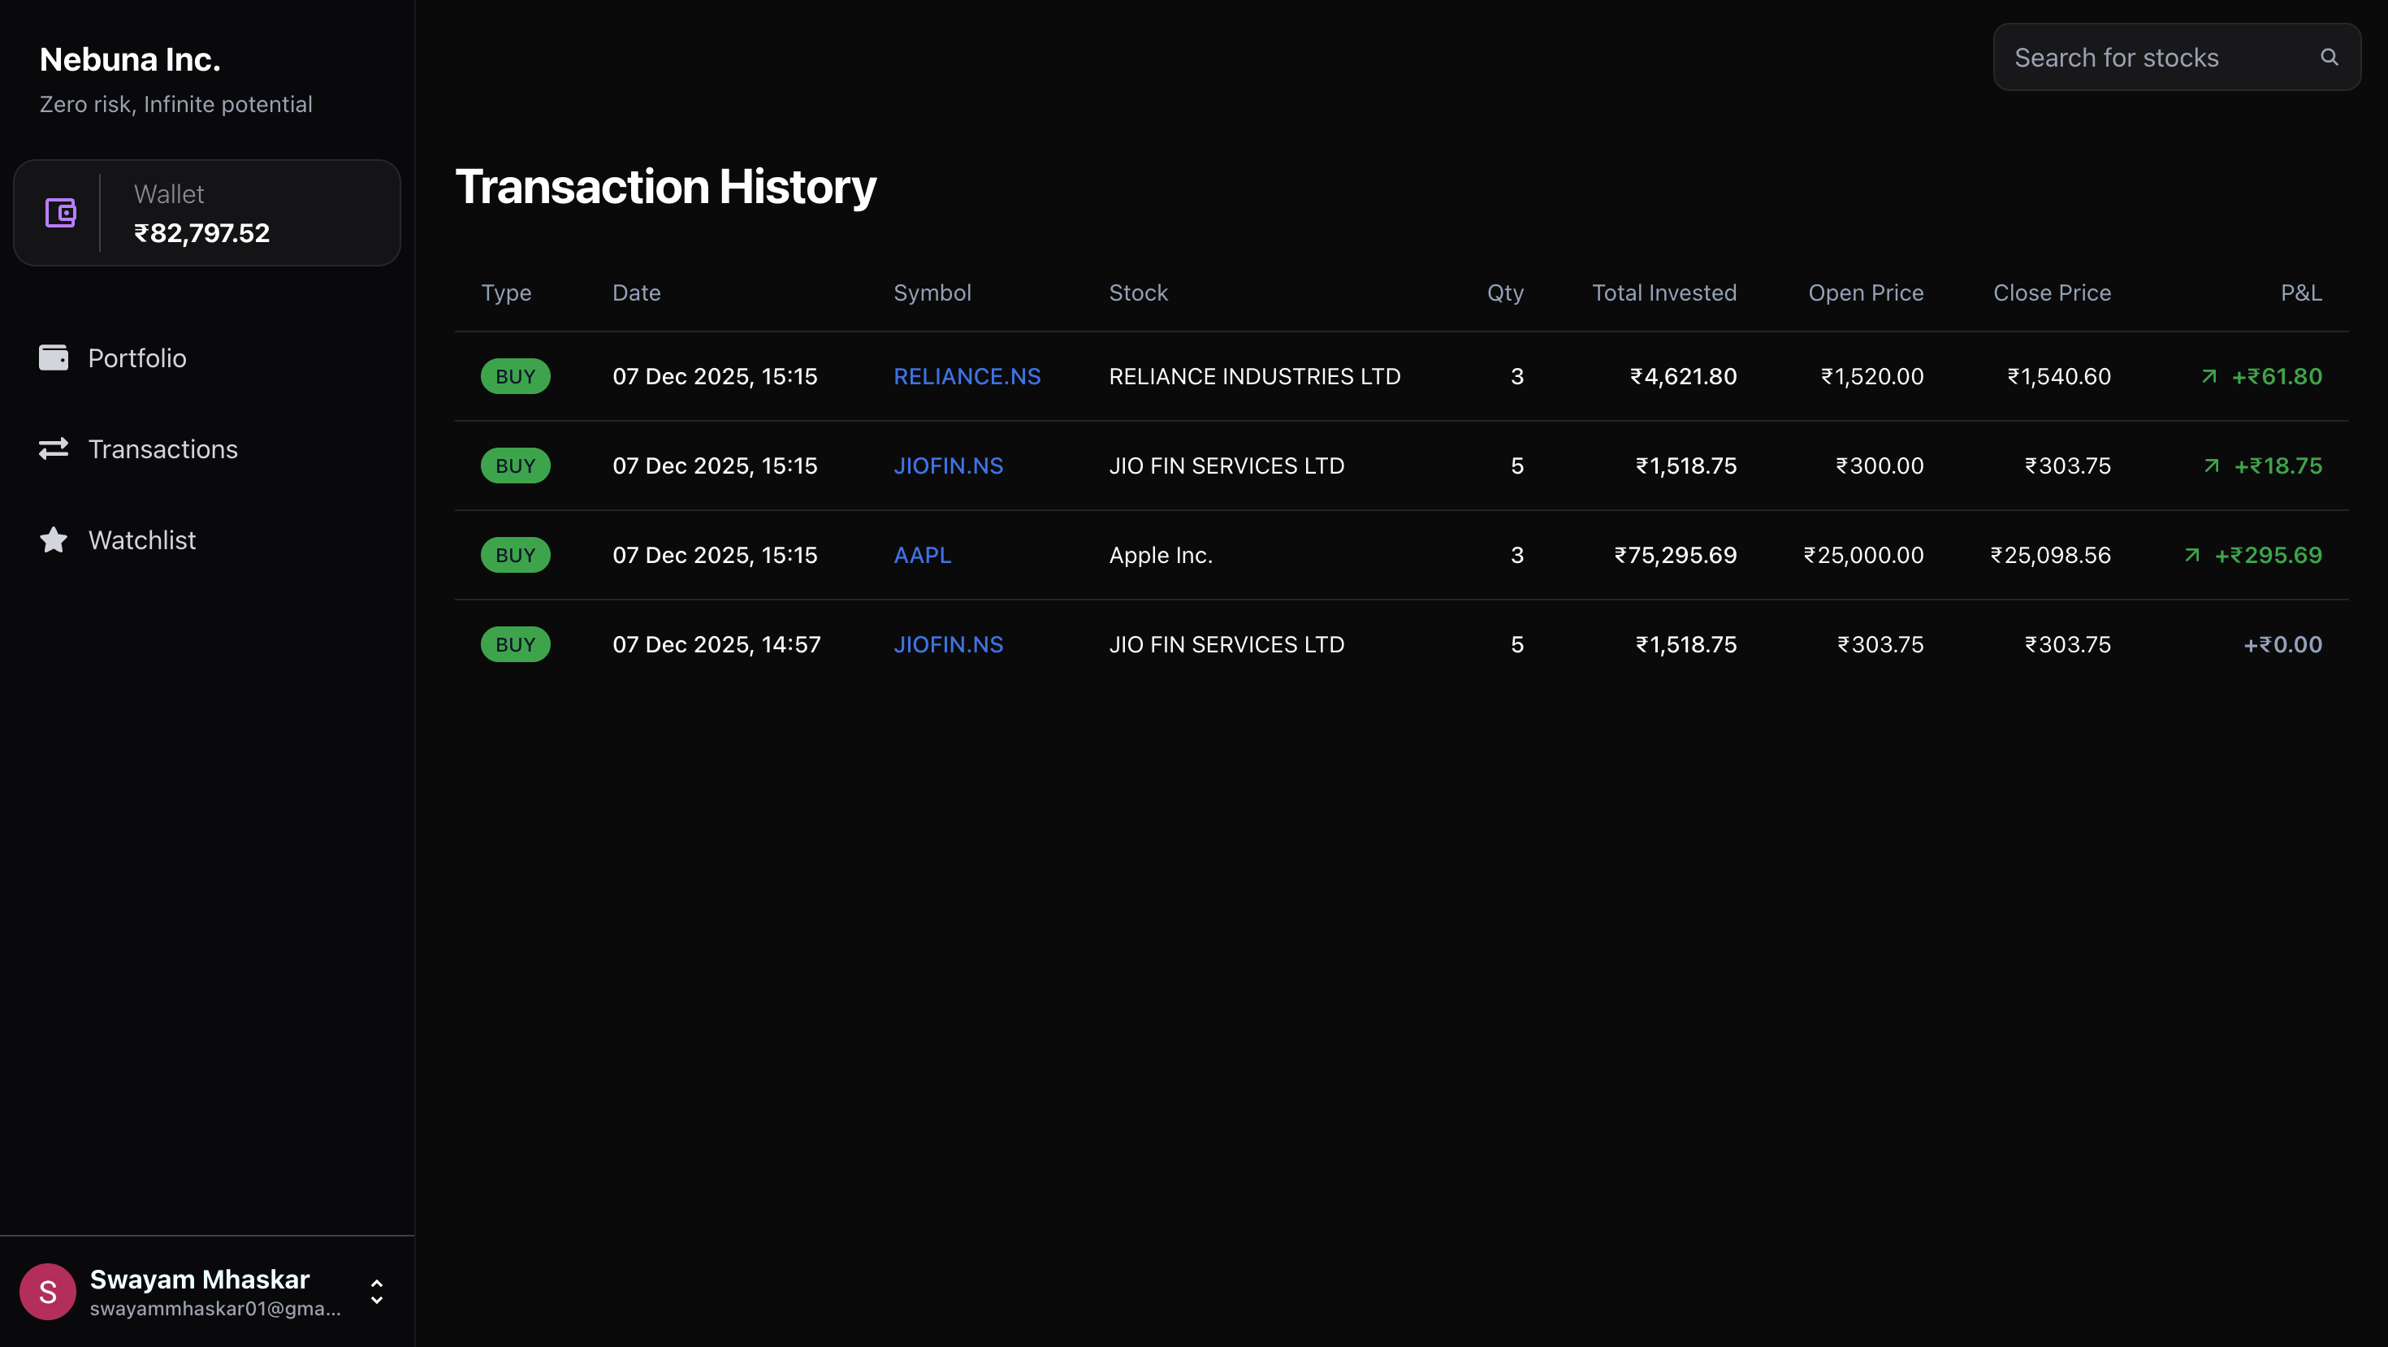The height and width of the screenshot is (1347, 2388).
Task: Expand the Swayam Mhaskar account chevron
Action: (x=376, y=1292)
